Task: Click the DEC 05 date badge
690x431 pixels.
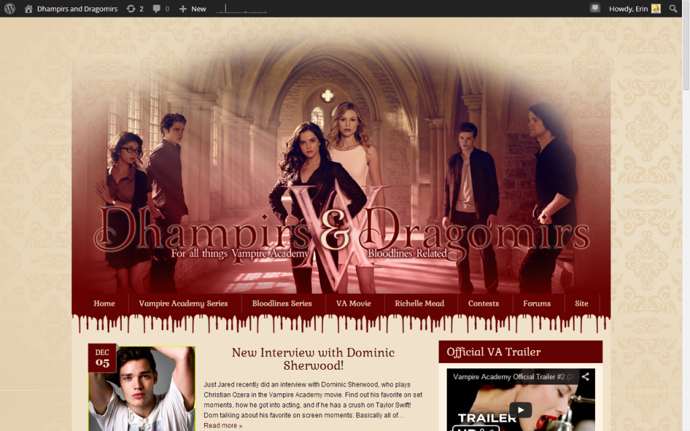Action: point(102,358)
